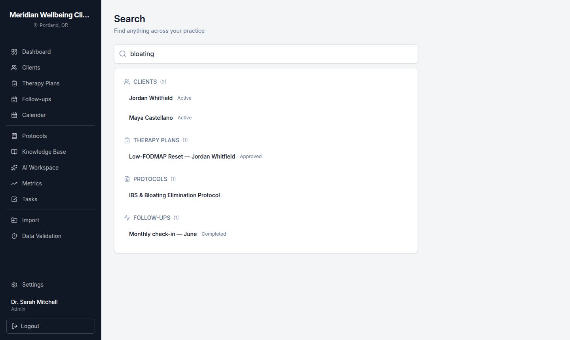Click the Tasks checkbox icon in sidebar
570x340 pixels.
point(14,199)
